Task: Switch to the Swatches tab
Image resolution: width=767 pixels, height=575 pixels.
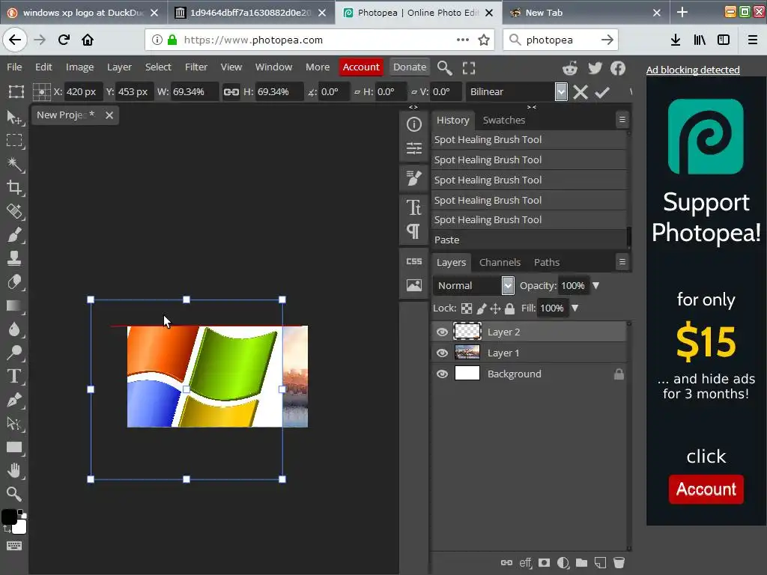Action: tap(504, 121)
